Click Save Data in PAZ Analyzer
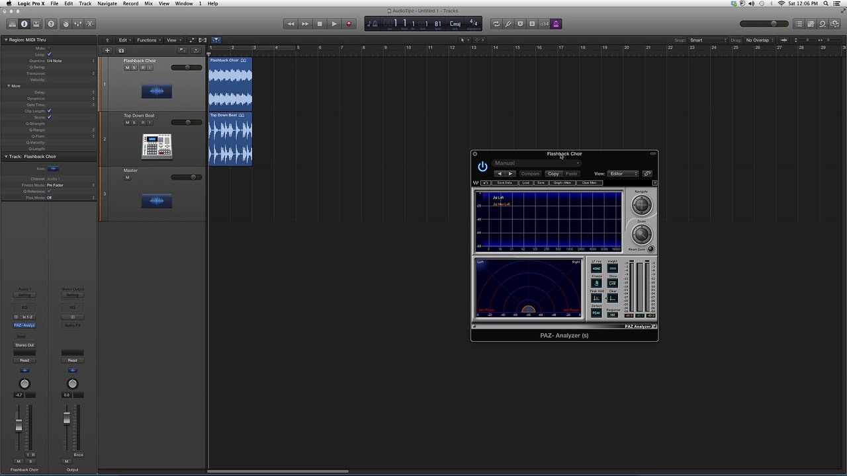 (504, 182)
